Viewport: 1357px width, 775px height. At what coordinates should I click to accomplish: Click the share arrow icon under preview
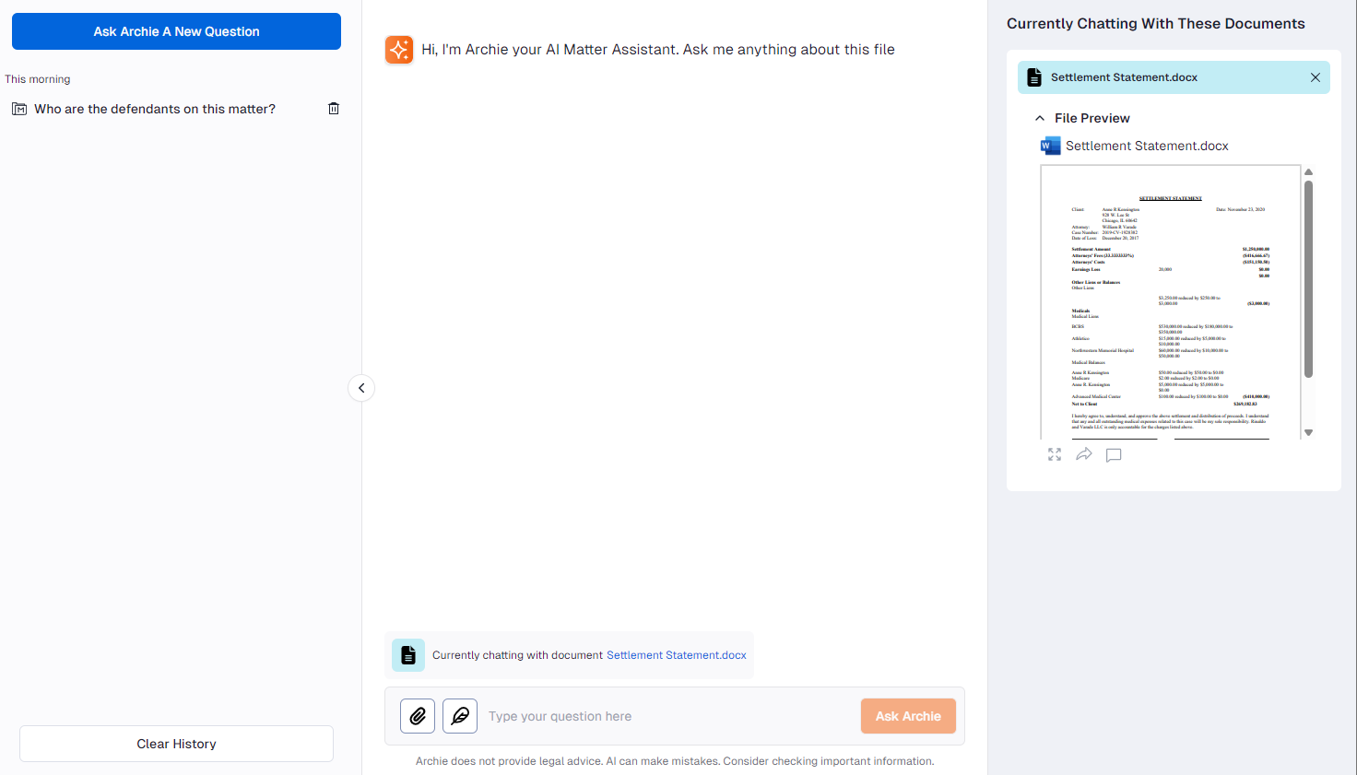[x=1084, y=454]
